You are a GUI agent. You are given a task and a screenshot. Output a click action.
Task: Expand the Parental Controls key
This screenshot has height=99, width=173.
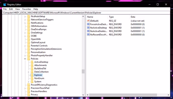point(25,46)
